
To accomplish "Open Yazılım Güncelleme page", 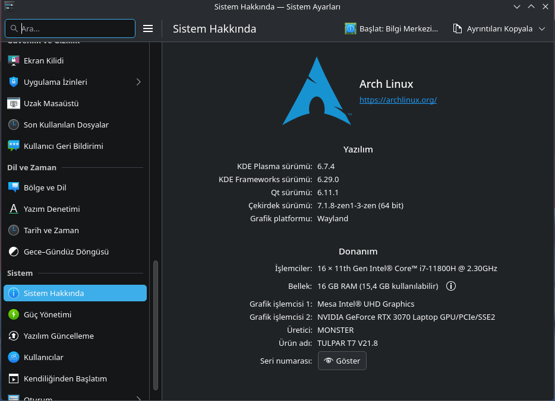I will coord(75,336).
